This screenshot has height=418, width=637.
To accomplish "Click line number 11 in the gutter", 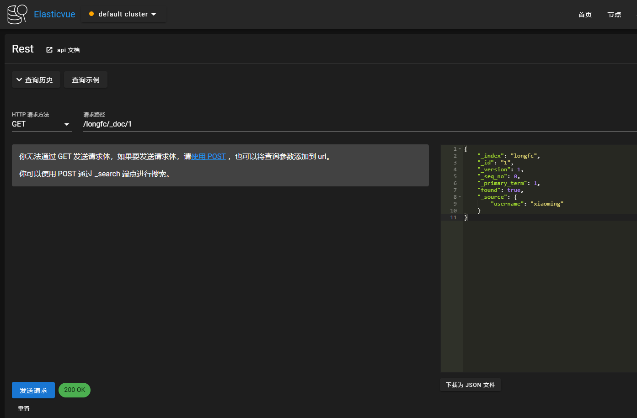I will 453,217.
